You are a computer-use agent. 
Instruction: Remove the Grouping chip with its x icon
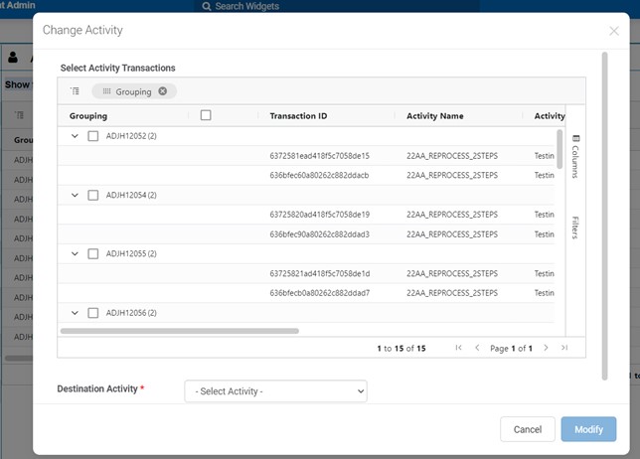163,91
